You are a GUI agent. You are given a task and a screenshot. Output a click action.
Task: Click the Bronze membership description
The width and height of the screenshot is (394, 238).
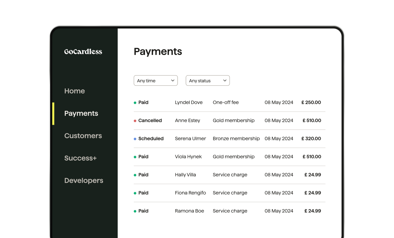click(x=236, y=139)
